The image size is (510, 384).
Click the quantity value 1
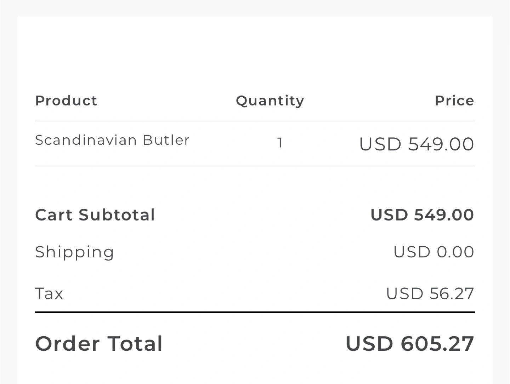[279, 143]
